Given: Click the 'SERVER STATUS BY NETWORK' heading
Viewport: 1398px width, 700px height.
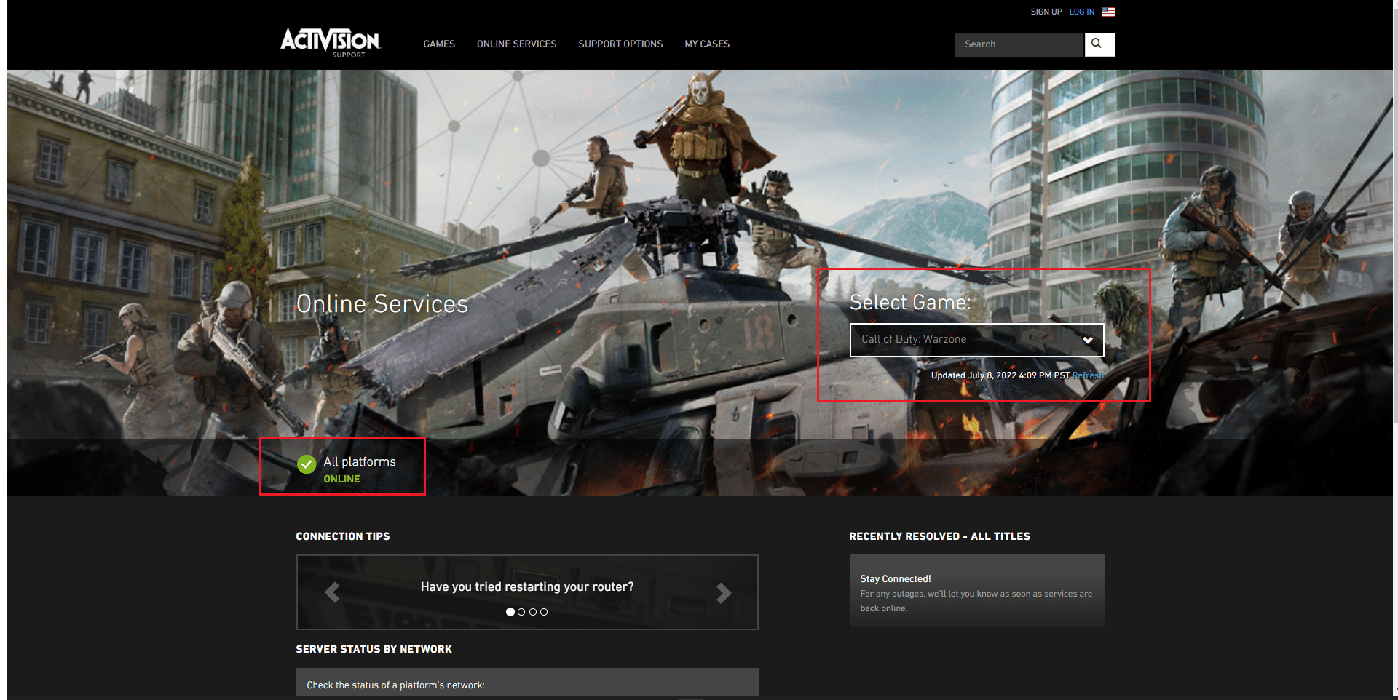Looking at the screenshot, I should 374,649.
